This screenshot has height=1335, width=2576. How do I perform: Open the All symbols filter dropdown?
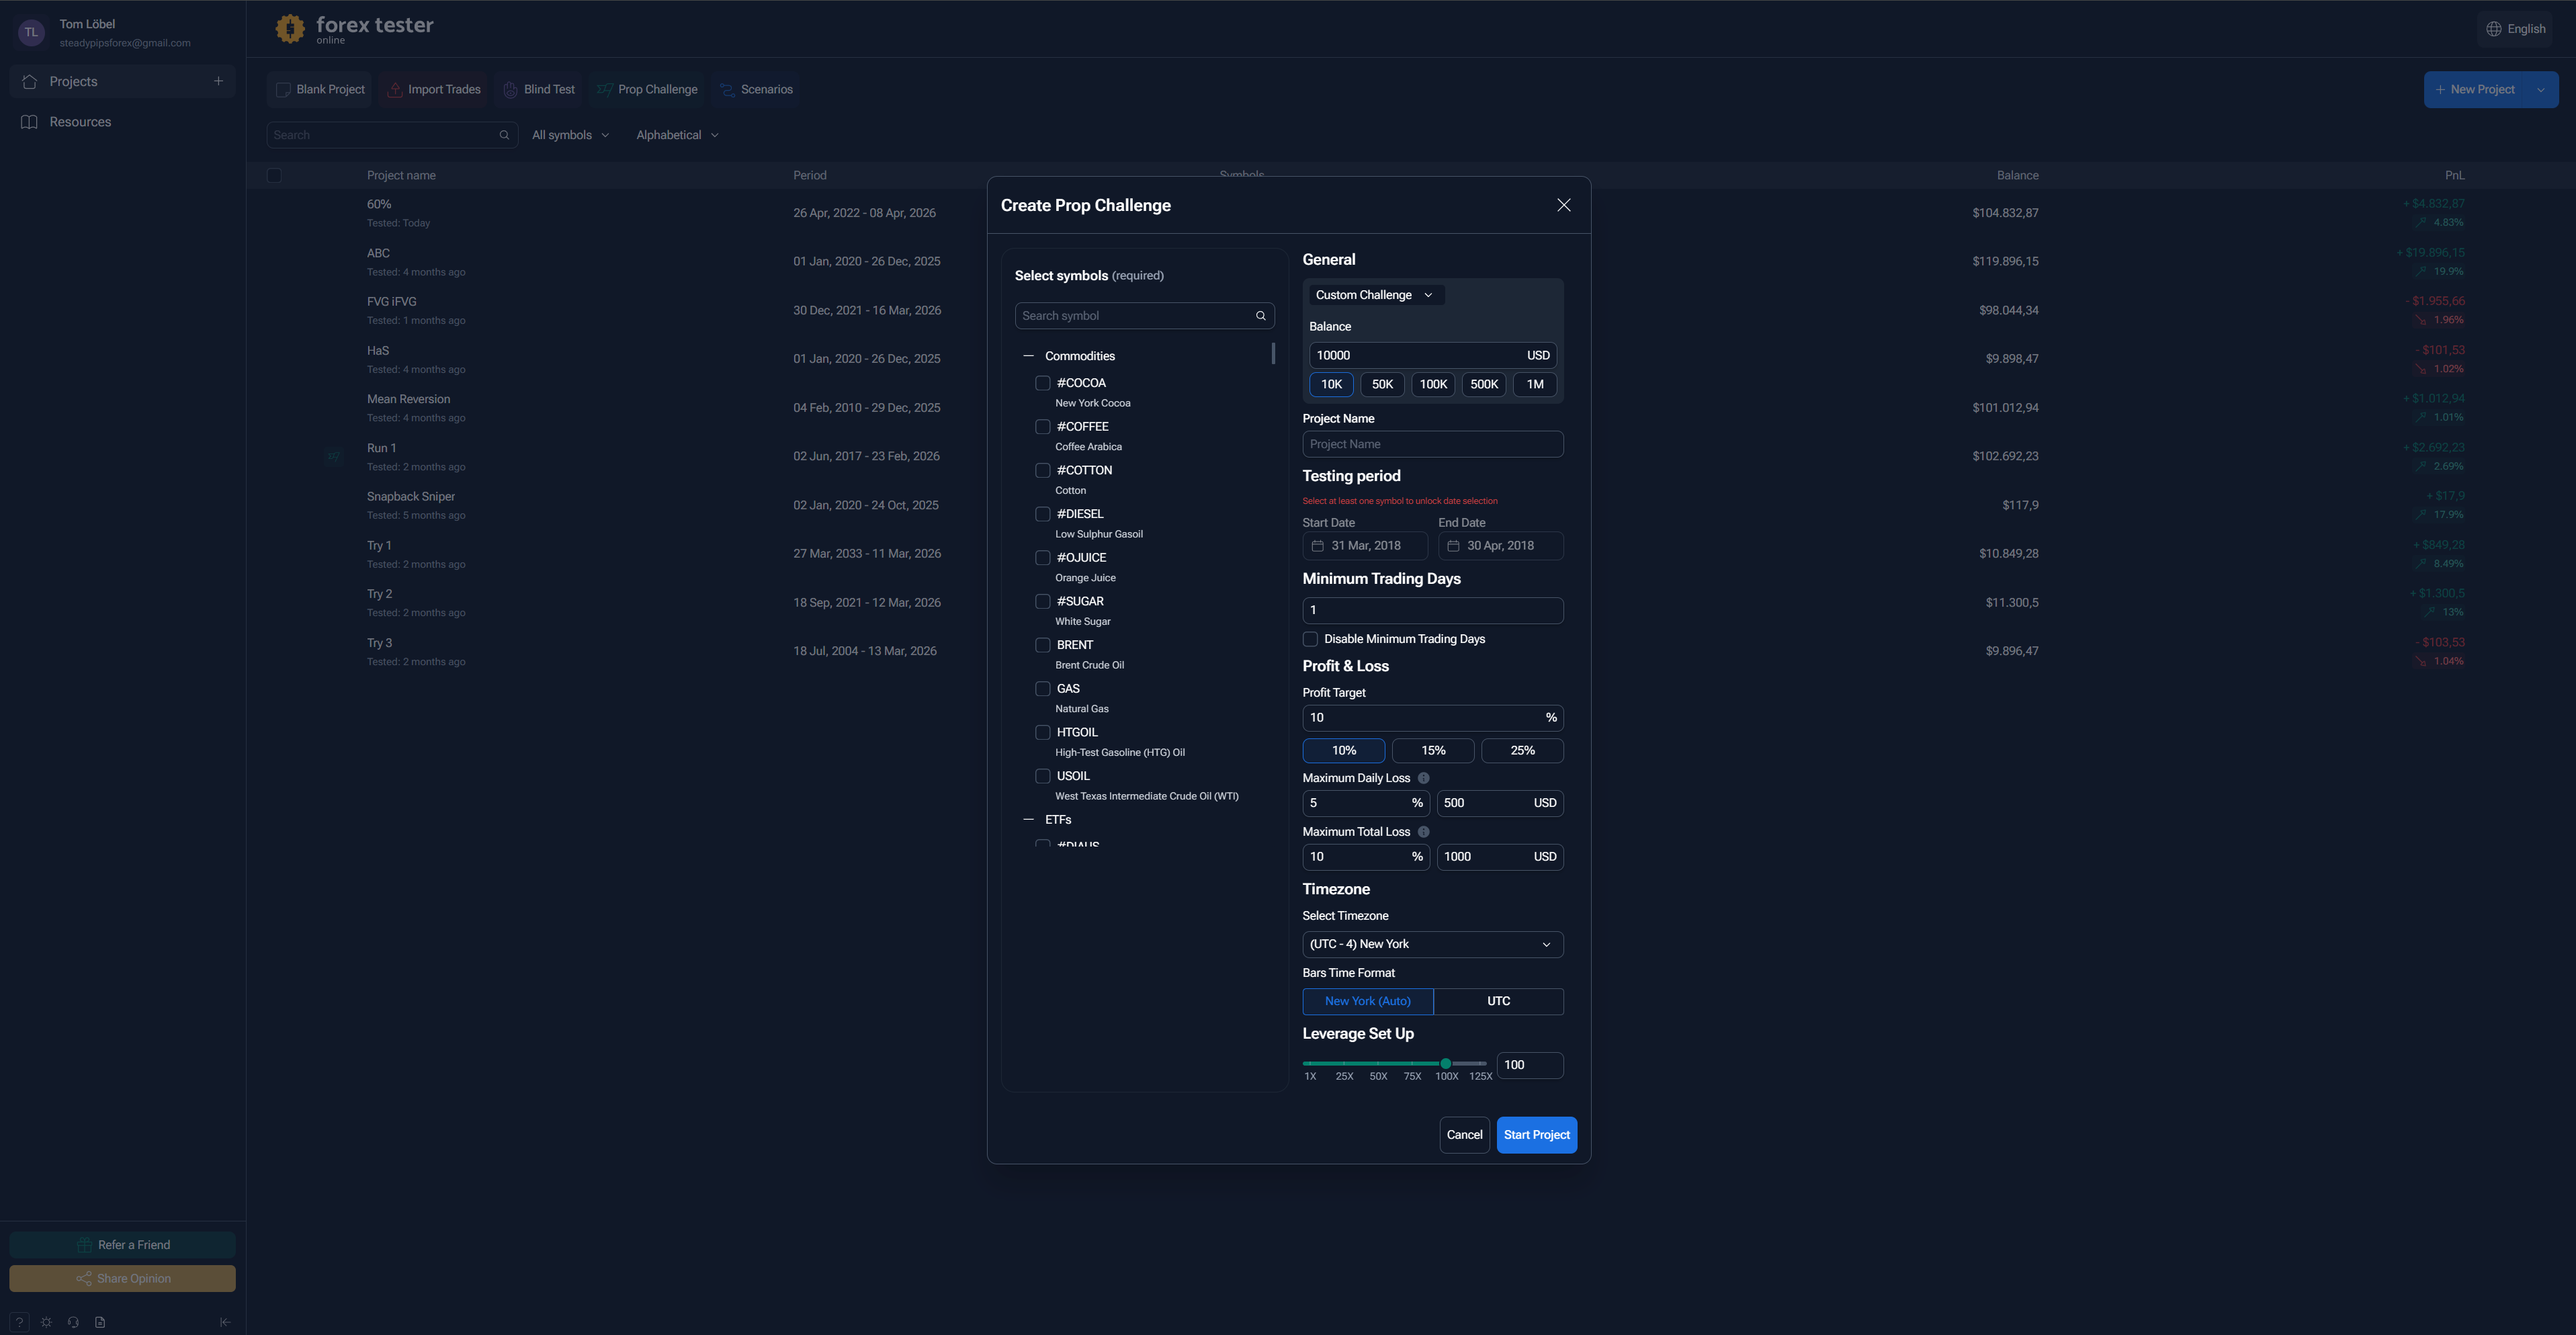pos(570,135)
